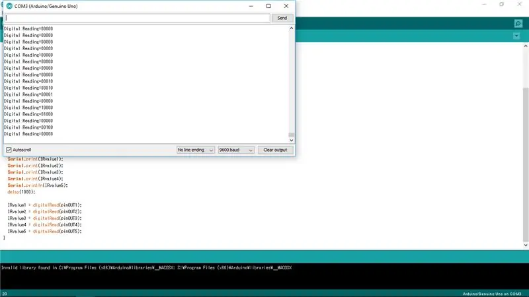The image size is (529, 297).
Task: Click the Send button
Action: coord(282,18)
